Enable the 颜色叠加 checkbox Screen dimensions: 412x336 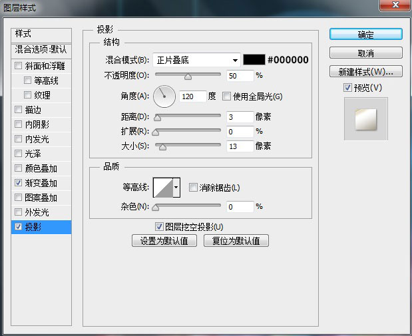[x=19, y=168]
